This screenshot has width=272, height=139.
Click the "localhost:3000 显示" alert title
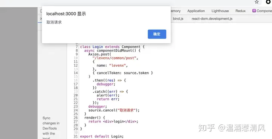click(x=66, y=14)
